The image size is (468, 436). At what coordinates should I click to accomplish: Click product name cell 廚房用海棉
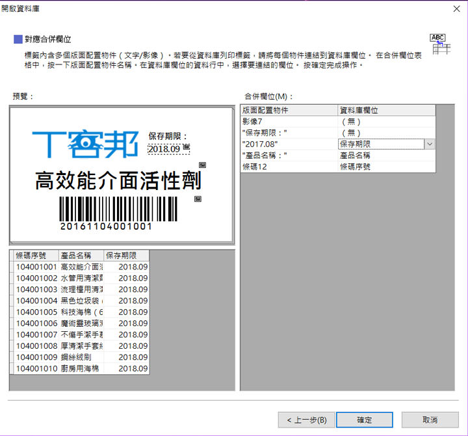[x=81, y=368]
